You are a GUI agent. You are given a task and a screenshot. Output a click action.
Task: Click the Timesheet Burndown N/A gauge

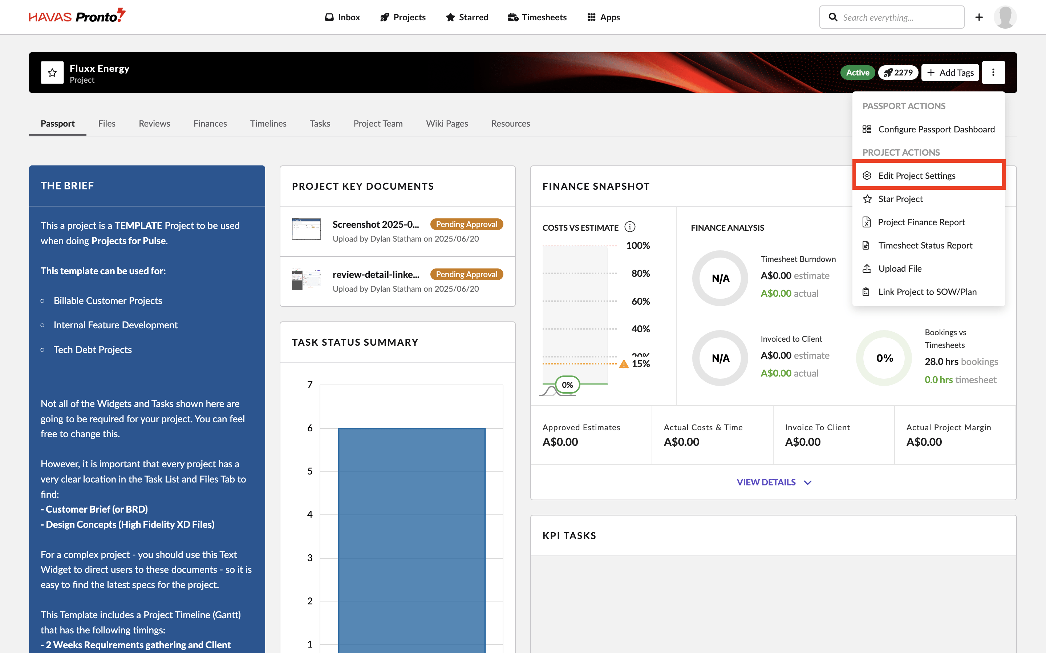click(720, 278)
